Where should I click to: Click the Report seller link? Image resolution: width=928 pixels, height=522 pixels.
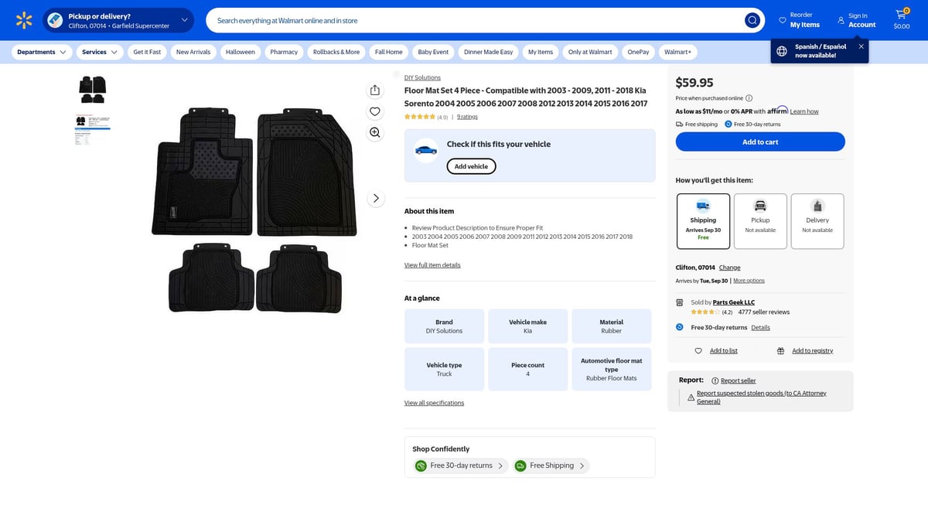[x=739, y=380]
